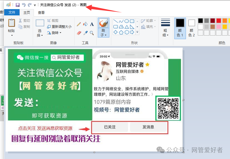Image resolution: width=230 pixels, height=159 pixels.
Task: Select the Fill with color bucket tool
Action: (85, 24)
